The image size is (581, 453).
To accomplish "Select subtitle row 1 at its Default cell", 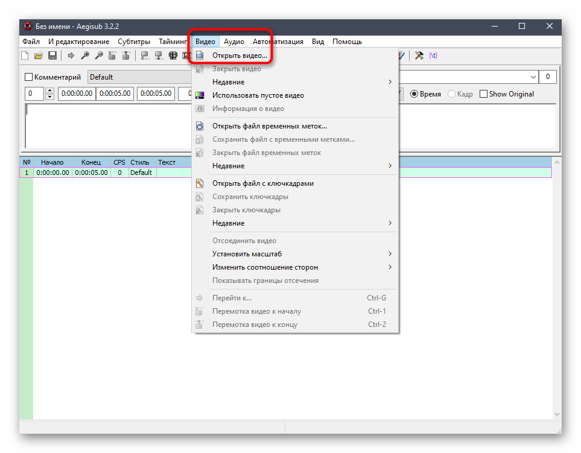I will (141, 173).
